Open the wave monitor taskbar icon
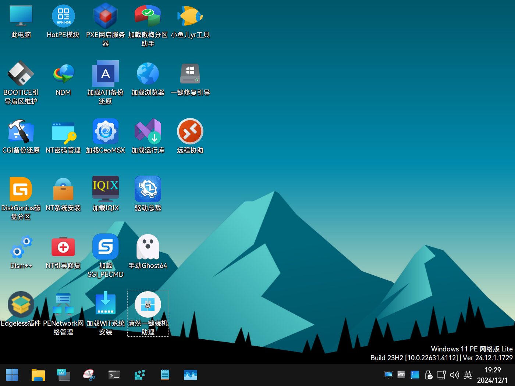The image size is (515, 386). coord(191,375)
